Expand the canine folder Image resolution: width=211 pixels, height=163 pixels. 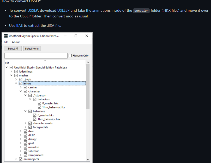[x=21, y=87]
